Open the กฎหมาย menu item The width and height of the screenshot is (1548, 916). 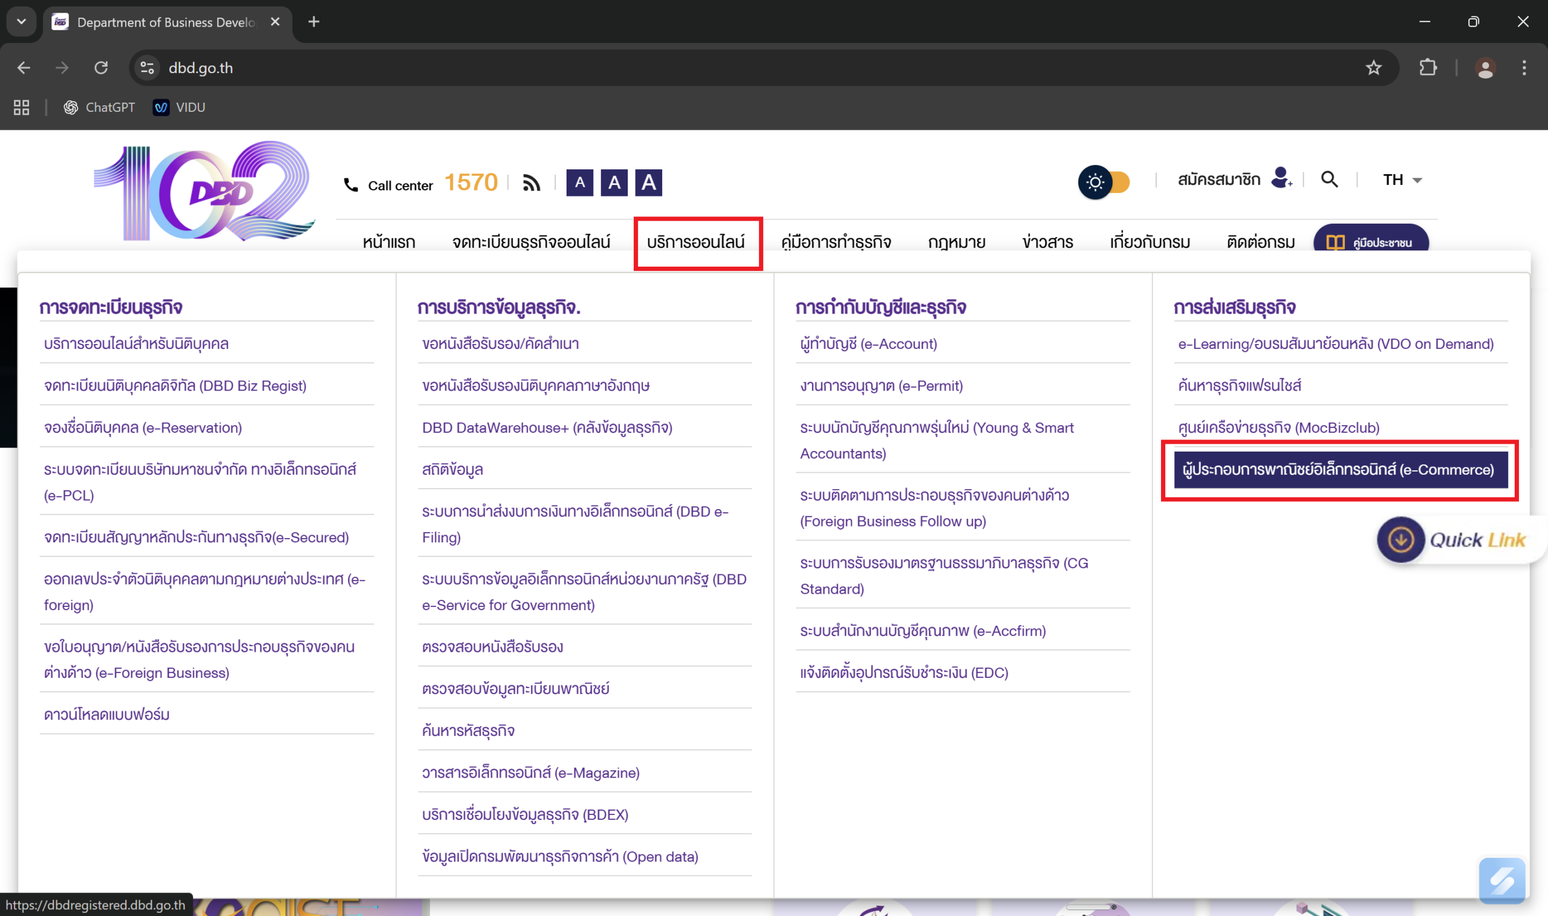[956, 242]
